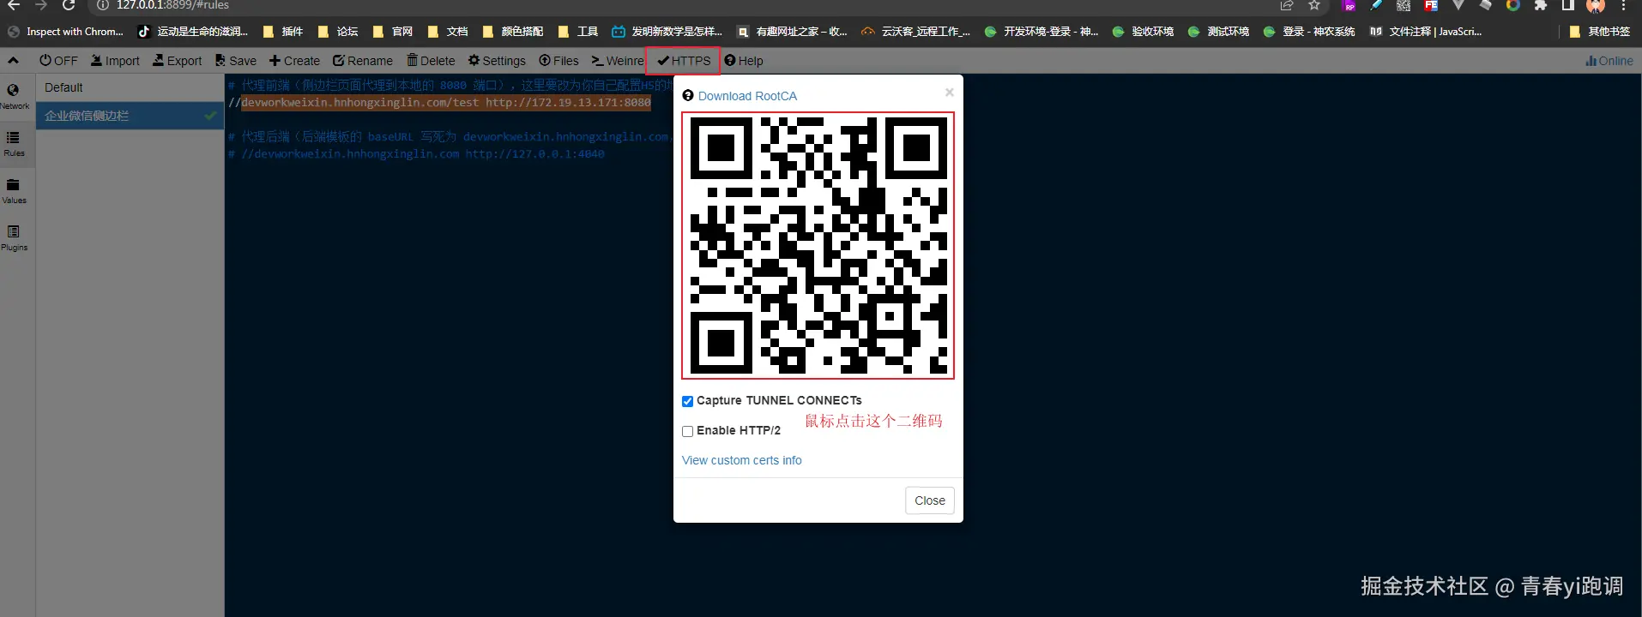Switch to the Values sidebar tab
Viewport: 1642px width, 617px height.
click(14, 190)
